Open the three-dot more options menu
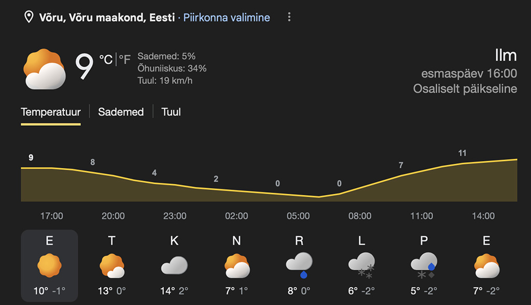Viewport: 531px width, 305px height. [x=289, y=17]
